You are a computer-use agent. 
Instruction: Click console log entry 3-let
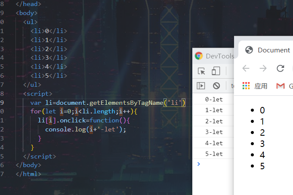(214, 132)
